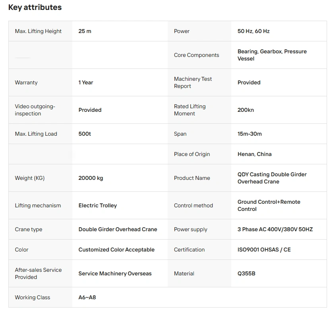The width and height of the screenshot is (333, 312).
Task: Click the 25 m value
Action: [x=85, y=31]
